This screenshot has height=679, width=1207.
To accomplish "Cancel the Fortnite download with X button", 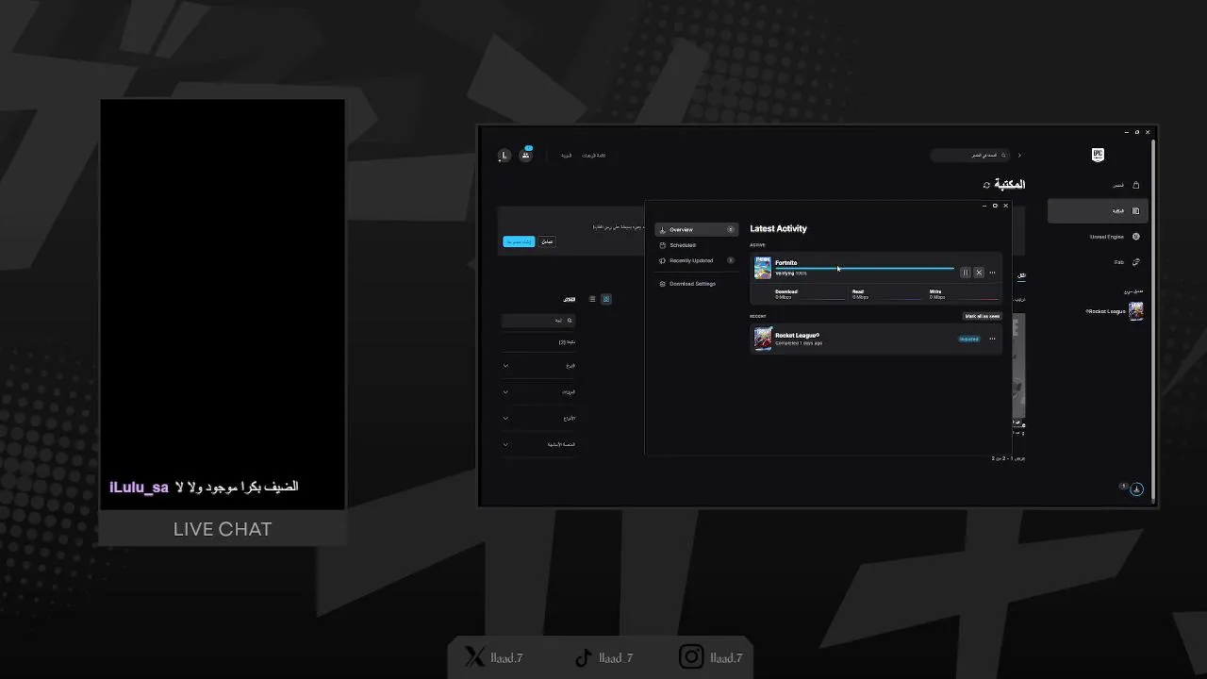I will pos(979,273).
